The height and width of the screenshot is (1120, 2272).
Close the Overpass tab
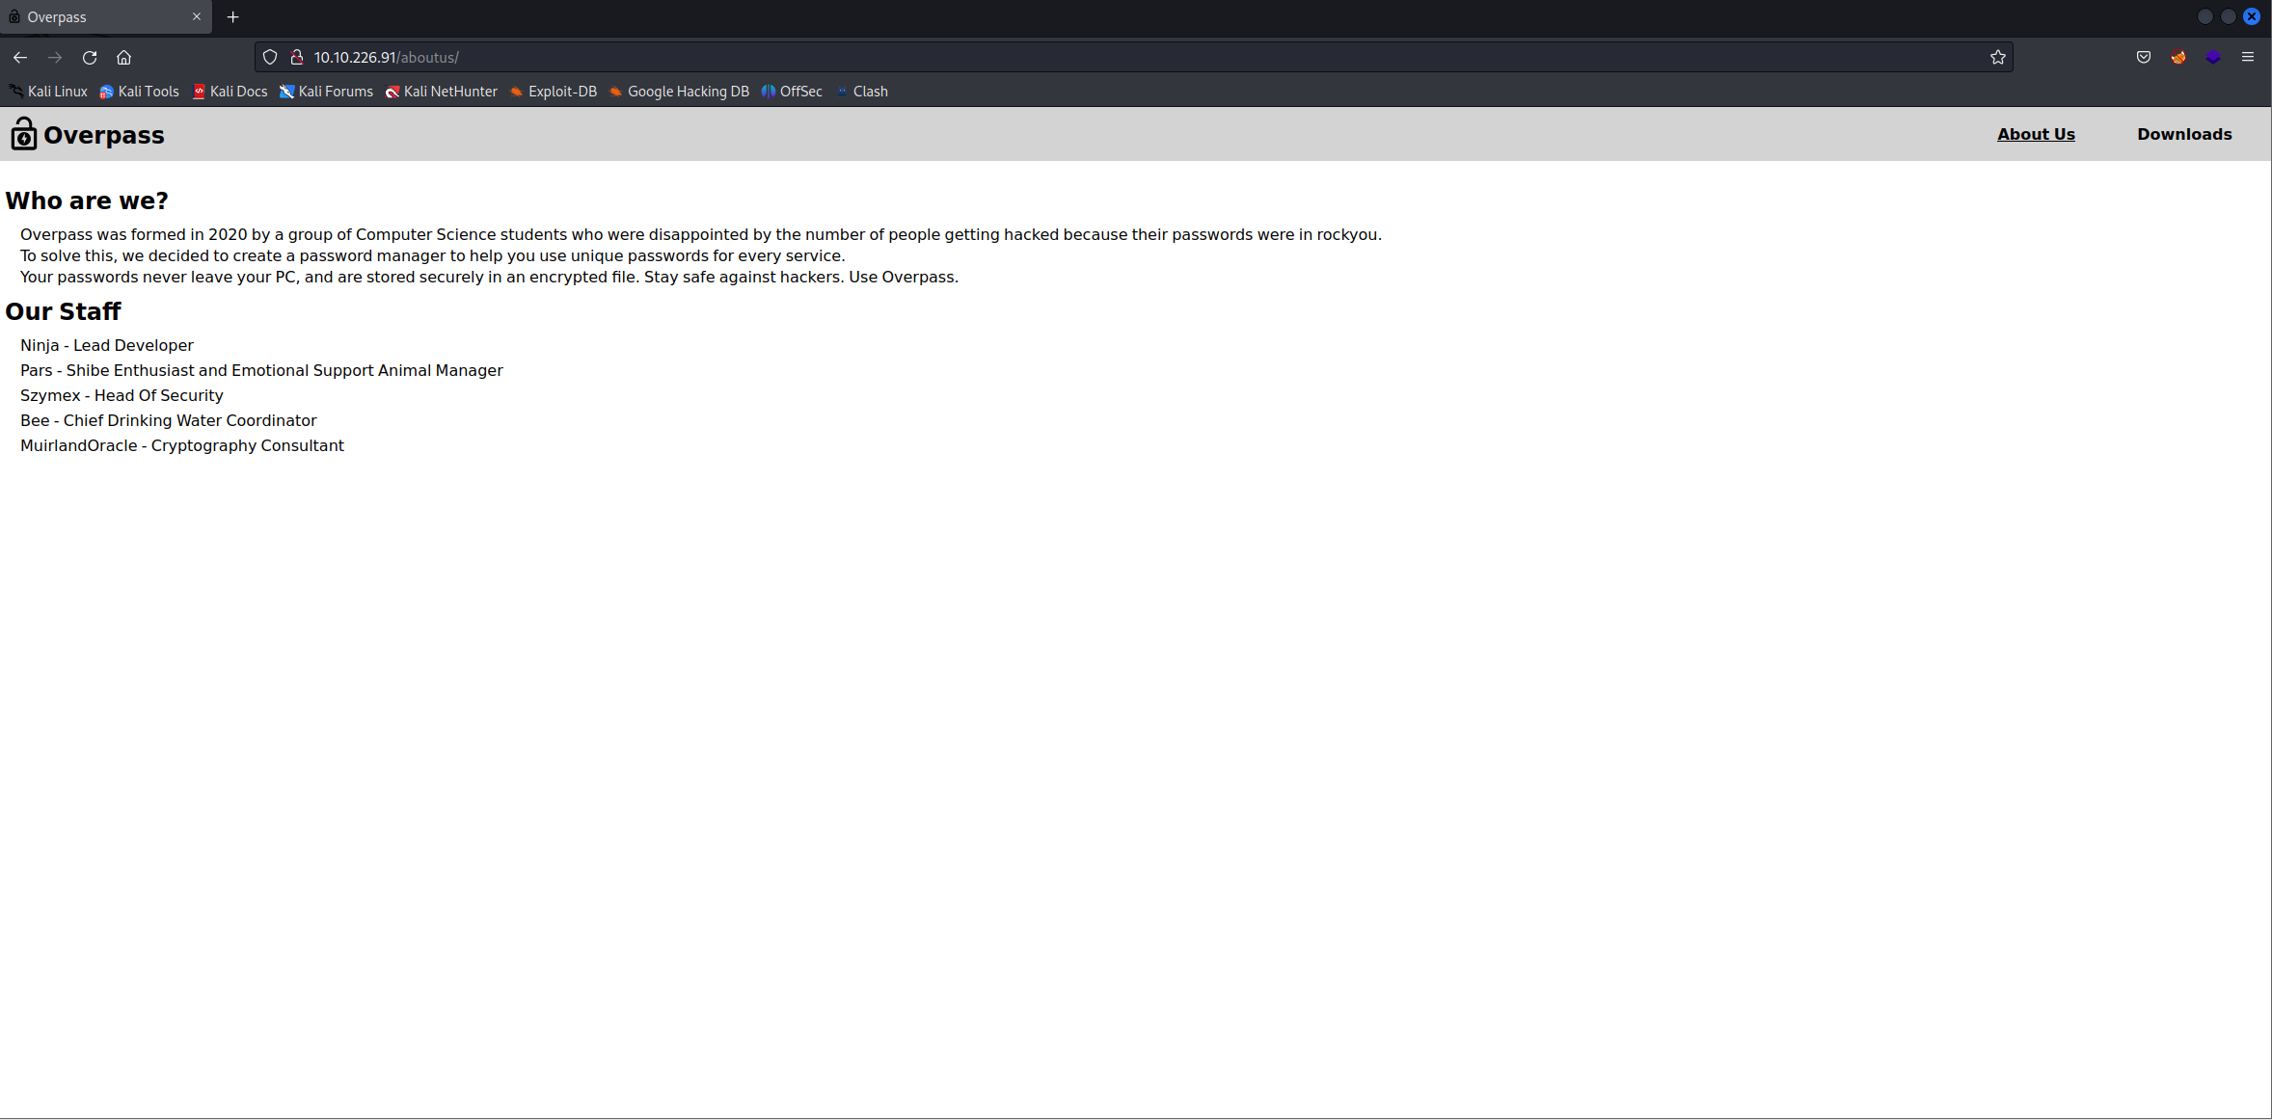click(x=197, y=17)
